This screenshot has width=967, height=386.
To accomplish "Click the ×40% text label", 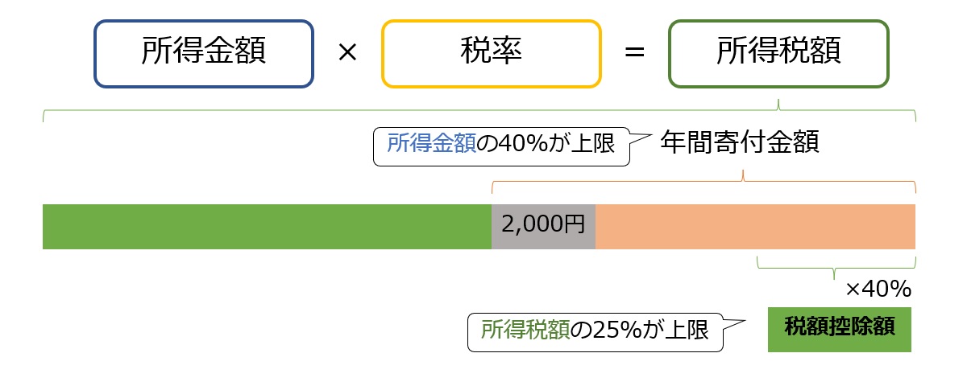I will click(878, 288).
